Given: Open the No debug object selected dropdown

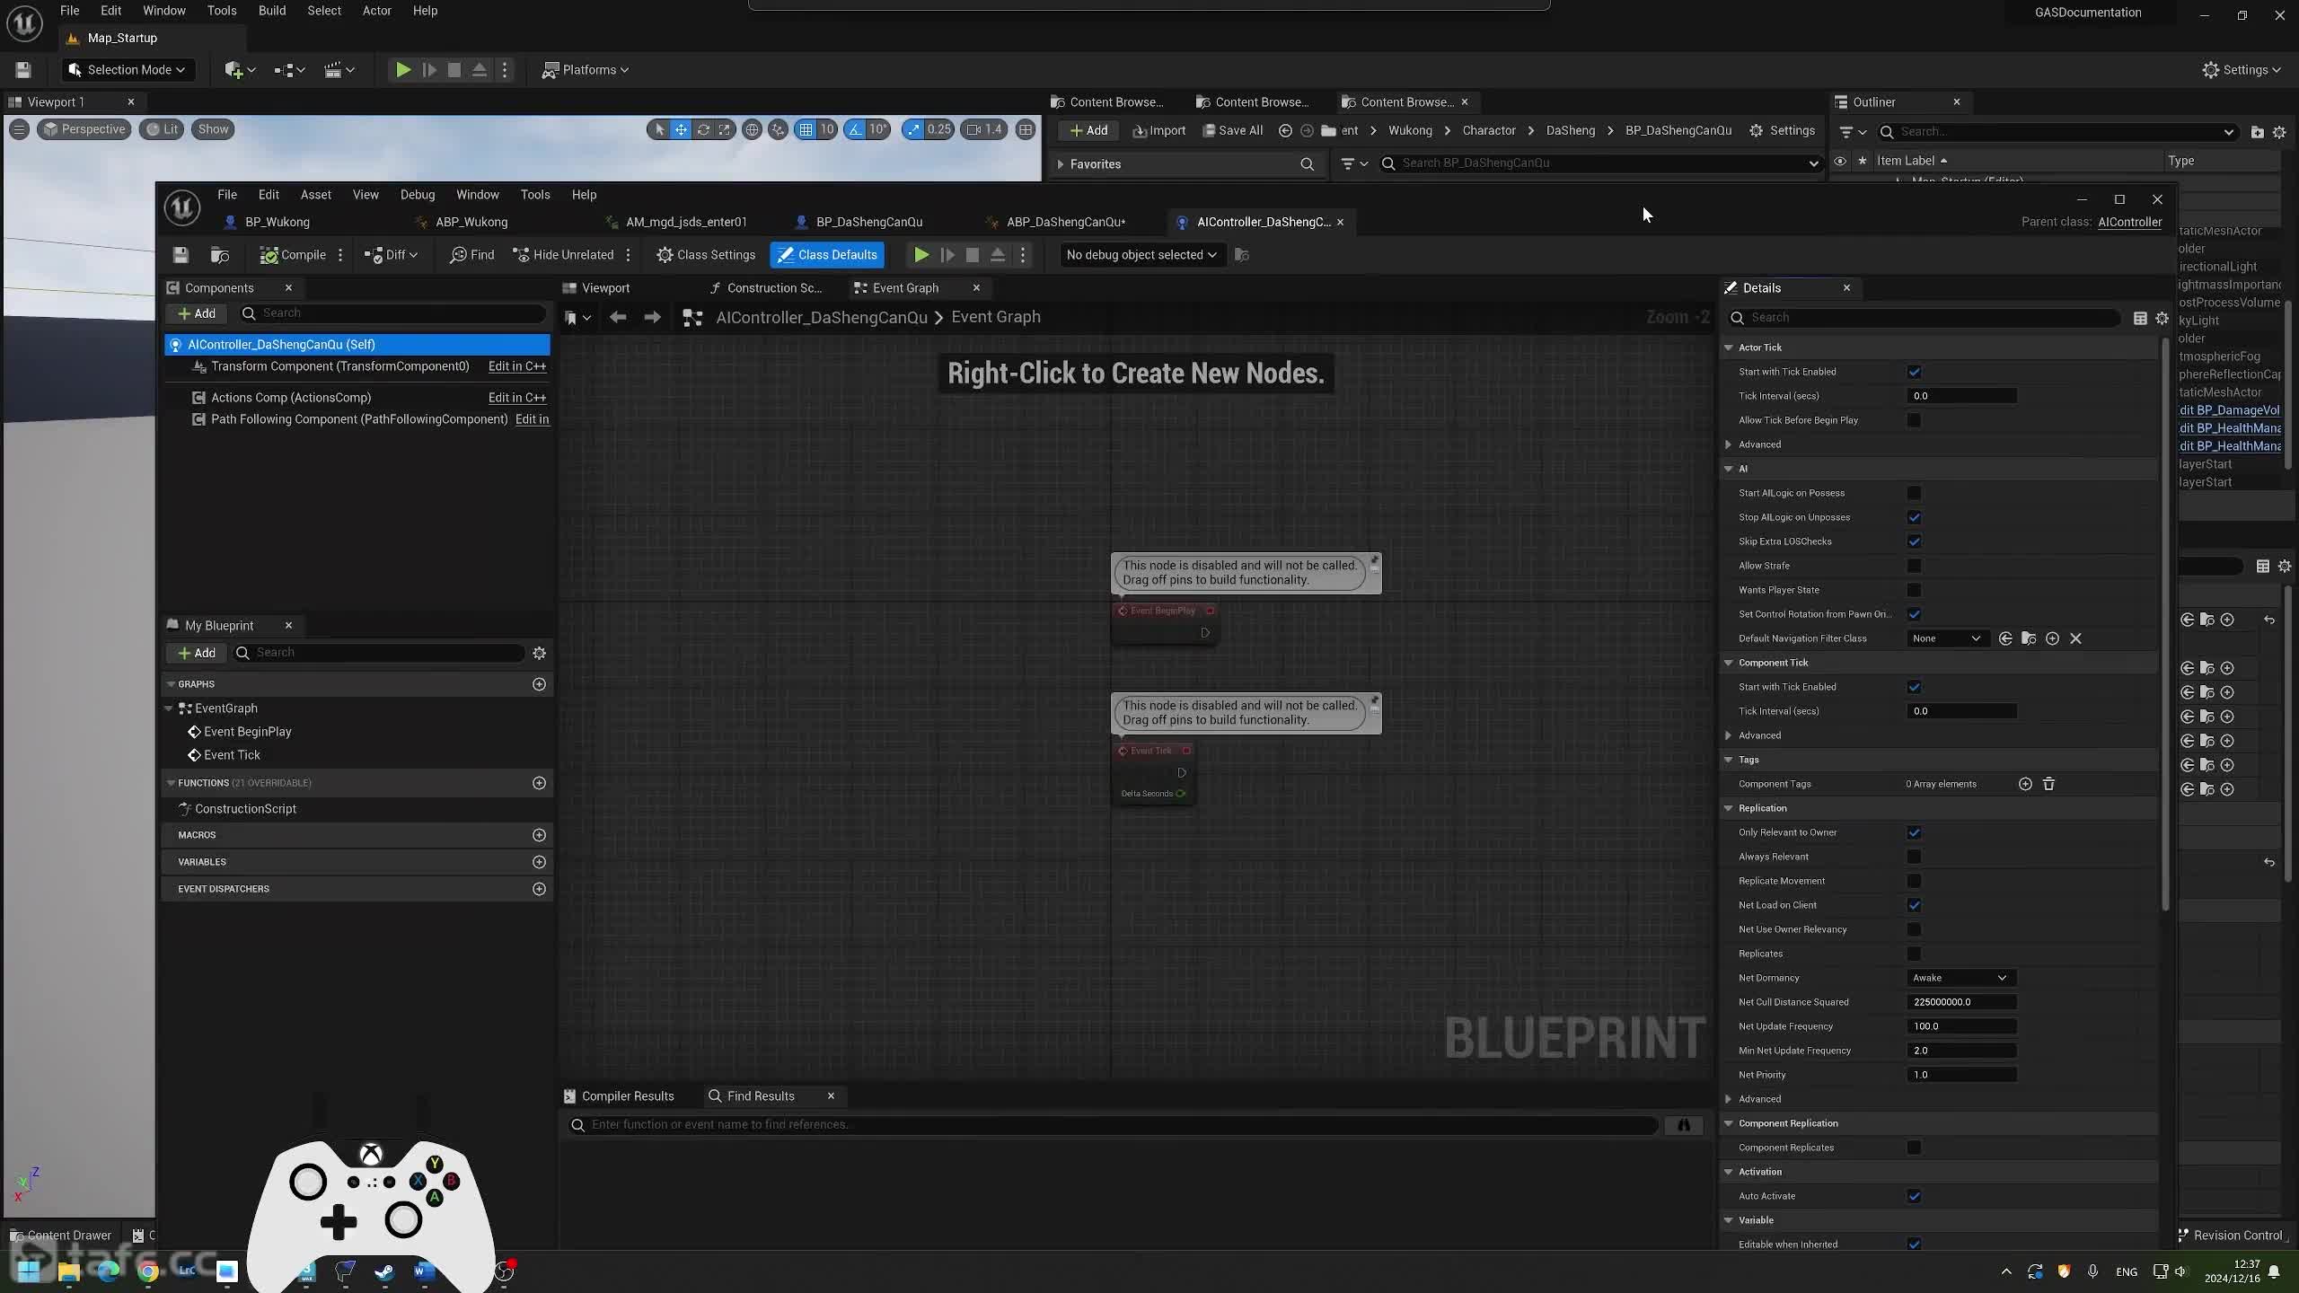Looking at the screenshot, I should pyautogui.click(x=1141, y=255).
